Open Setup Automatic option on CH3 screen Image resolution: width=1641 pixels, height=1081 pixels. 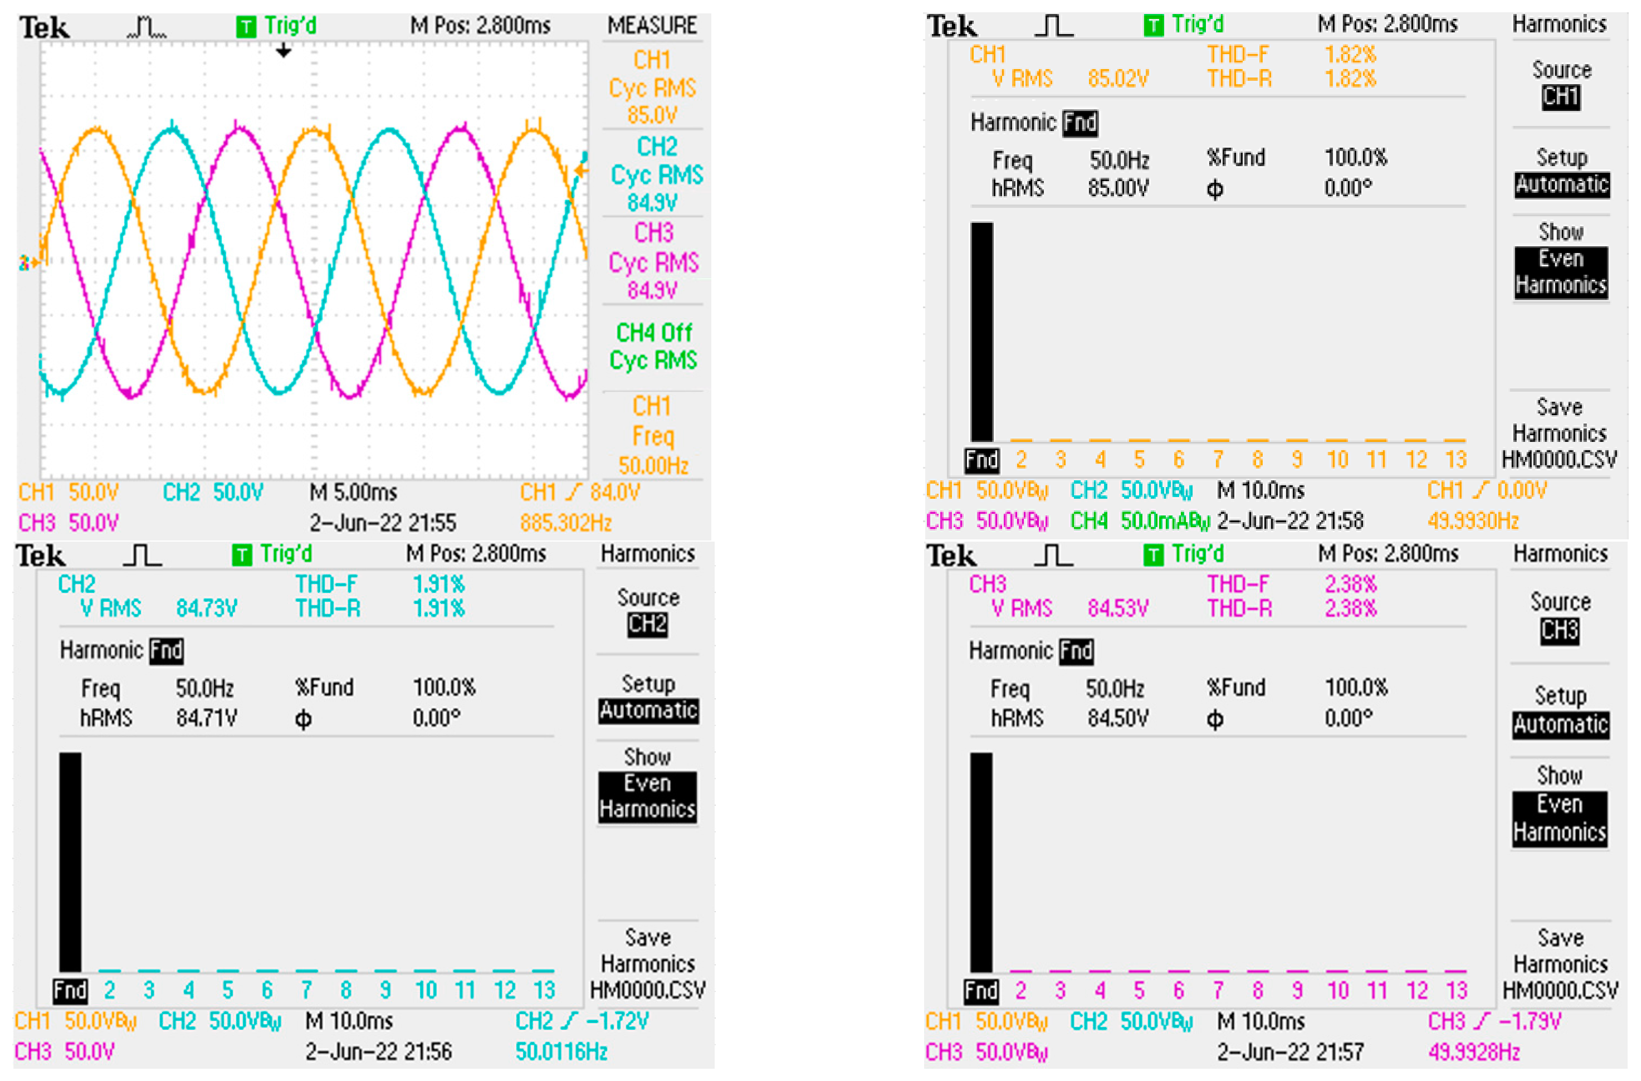click(1561, 711)
